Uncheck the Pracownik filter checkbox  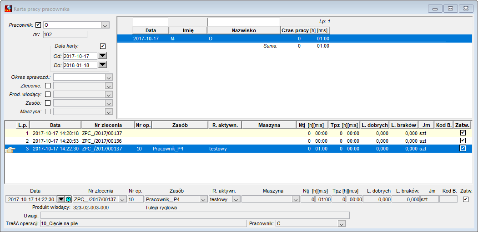click(38, 25)
